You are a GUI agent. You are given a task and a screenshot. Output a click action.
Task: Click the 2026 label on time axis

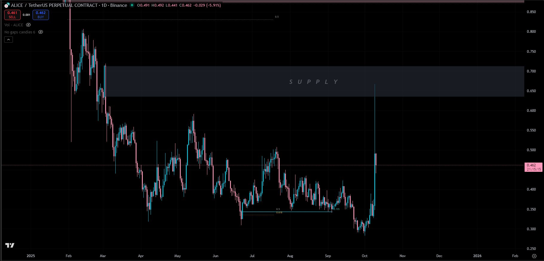[x=477, y=256]
